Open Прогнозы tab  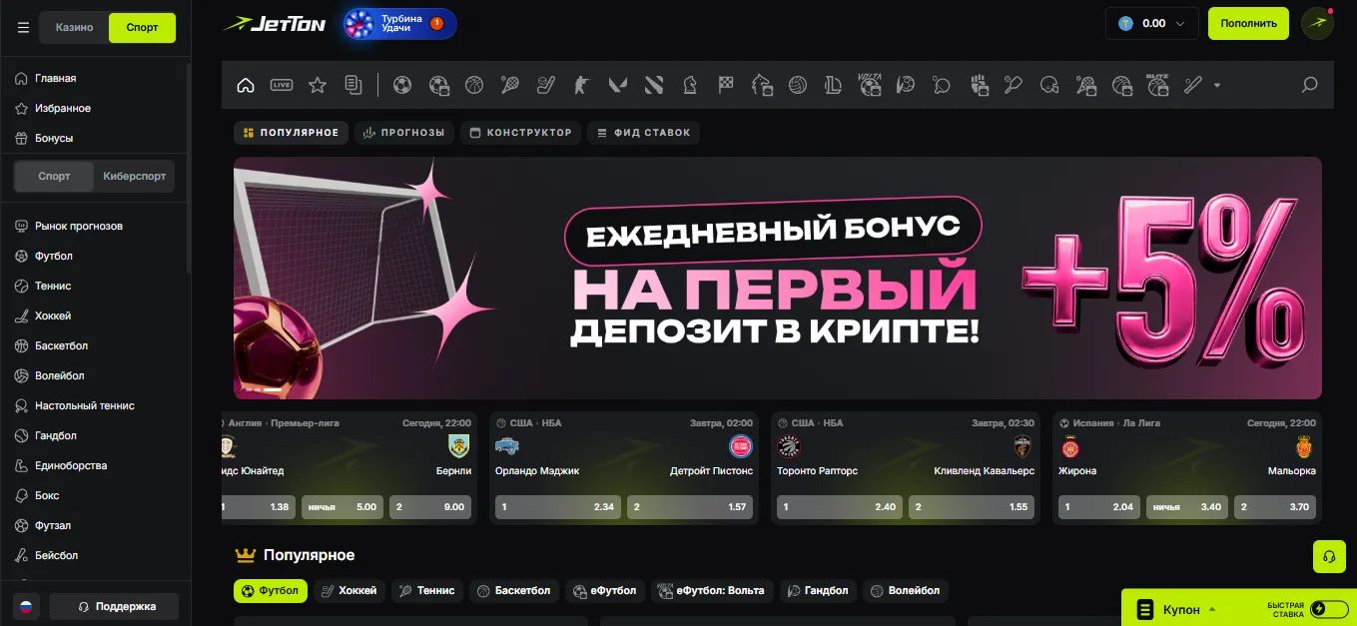click(404, 132)
